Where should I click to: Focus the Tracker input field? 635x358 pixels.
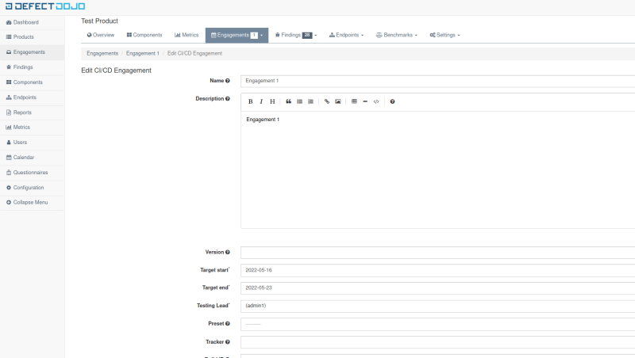(438, 342)
